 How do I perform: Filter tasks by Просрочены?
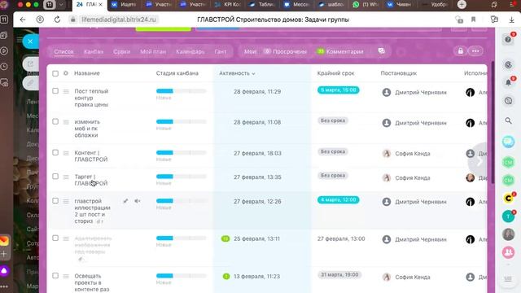pyautogui.click(x=286, y=51)
